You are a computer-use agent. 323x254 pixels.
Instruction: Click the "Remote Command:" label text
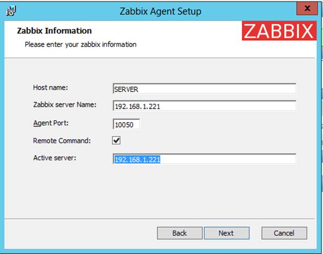tap(62, 141)
